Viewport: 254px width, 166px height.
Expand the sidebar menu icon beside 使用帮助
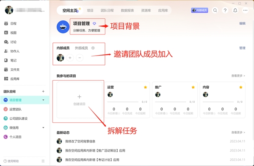click(43, 161)
